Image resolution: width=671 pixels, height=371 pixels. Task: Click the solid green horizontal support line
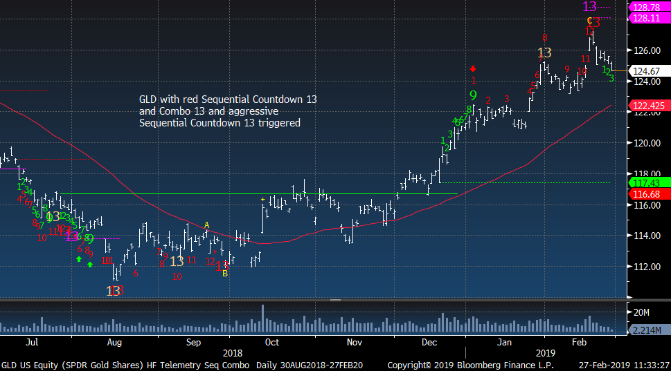pyautogui.click(x=259, y=194)
